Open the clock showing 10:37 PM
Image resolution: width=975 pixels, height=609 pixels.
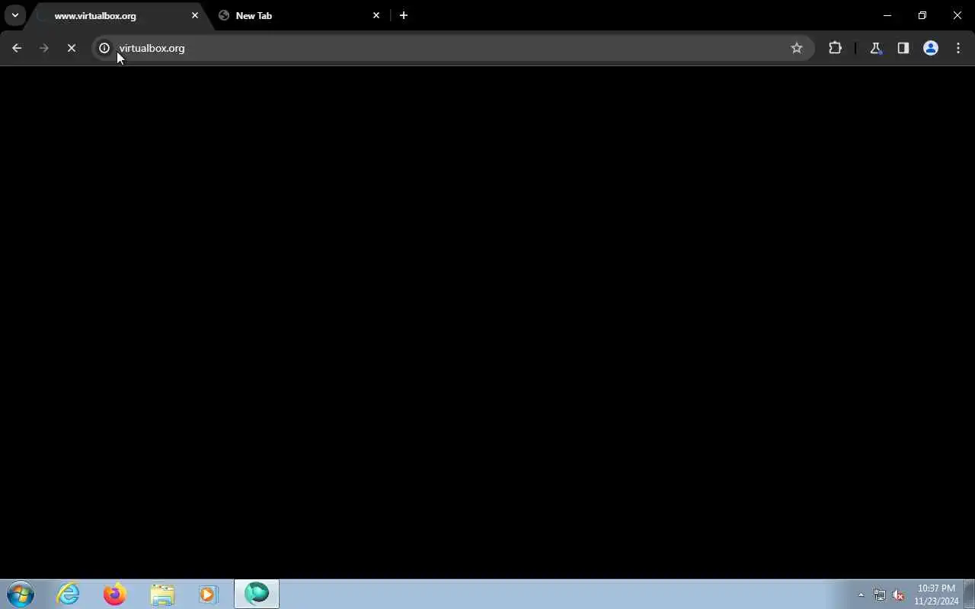tap(936, 595)
